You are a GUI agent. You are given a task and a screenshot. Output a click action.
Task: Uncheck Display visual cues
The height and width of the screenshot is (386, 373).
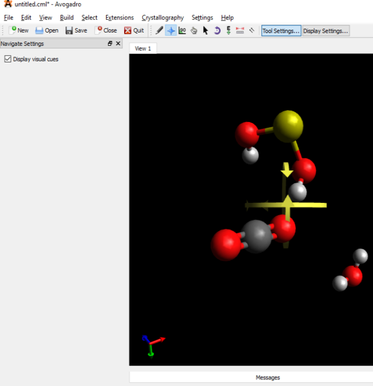point(8,59)
